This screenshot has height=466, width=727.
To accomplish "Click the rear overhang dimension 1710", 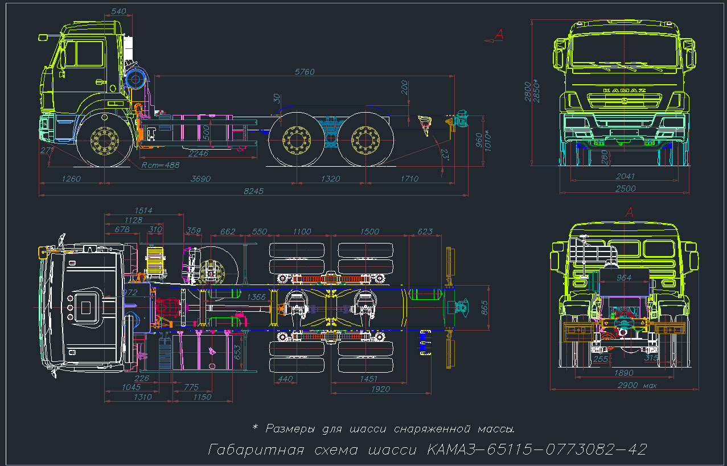I will [409, 179].
